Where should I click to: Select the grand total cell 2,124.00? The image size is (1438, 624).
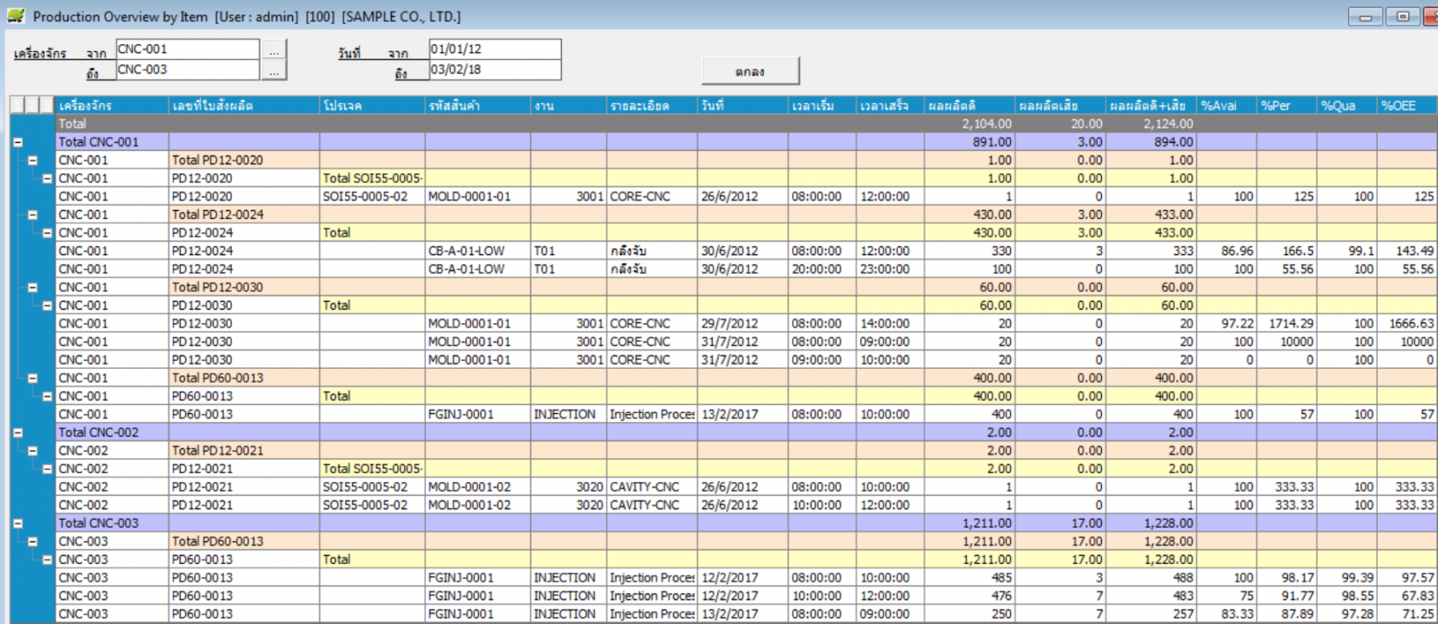coord(1151,124)
